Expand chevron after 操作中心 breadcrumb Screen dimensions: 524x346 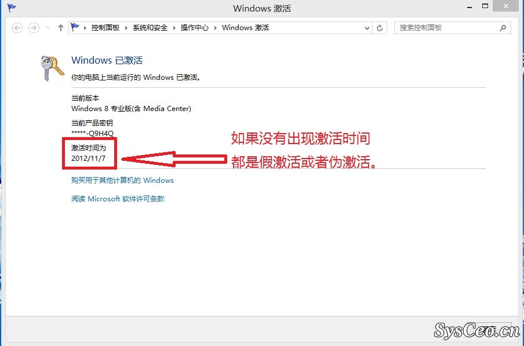coord(216,28)
